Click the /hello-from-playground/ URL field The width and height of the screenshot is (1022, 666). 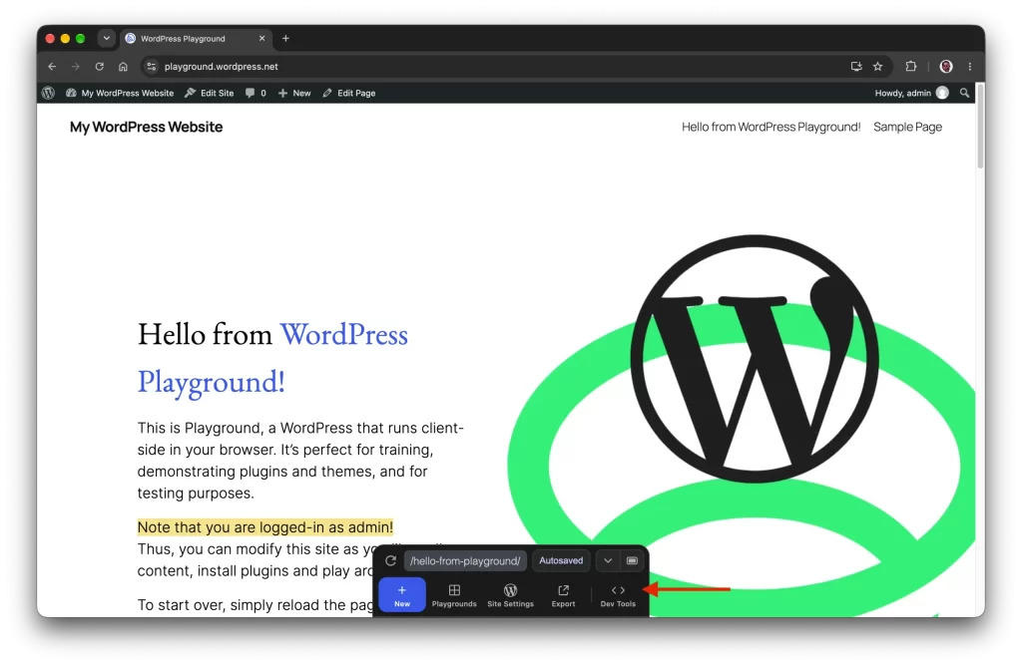point(465,560)
